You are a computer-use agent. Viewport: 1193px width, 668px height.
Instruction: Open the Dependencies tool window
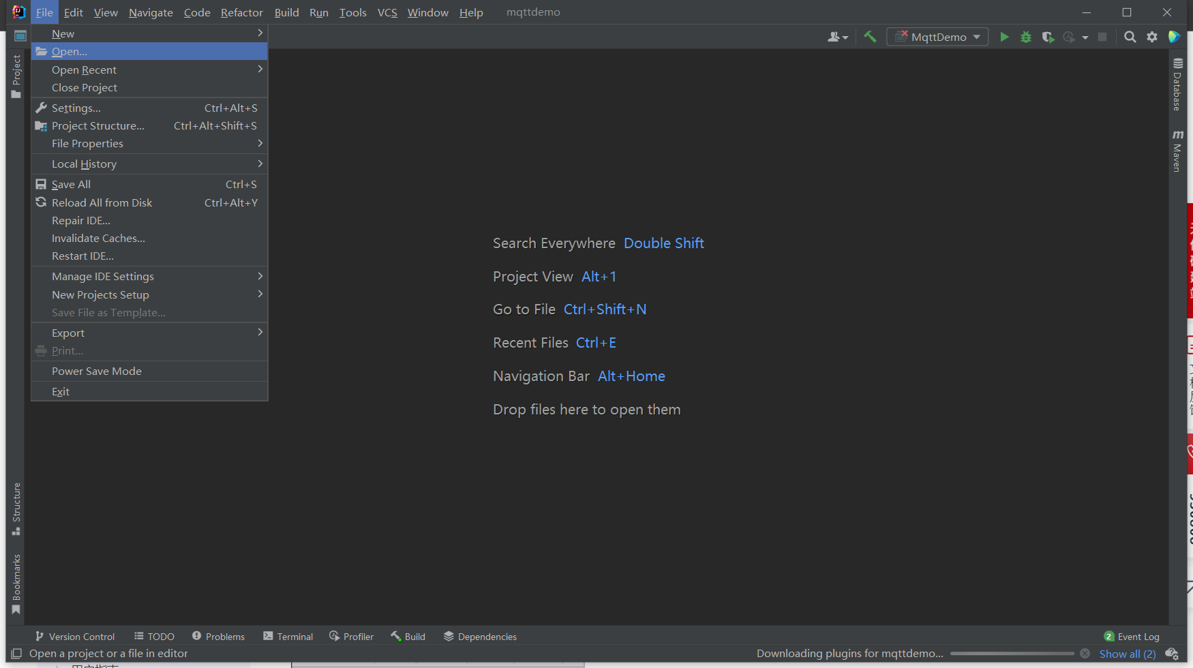(x=480, y=637)
